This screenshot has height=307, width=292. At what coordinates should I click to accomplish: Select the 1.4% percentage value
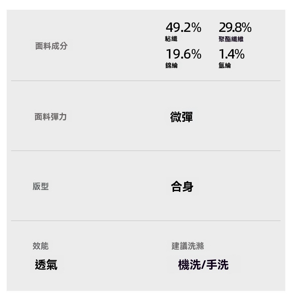tap(231, 54)
